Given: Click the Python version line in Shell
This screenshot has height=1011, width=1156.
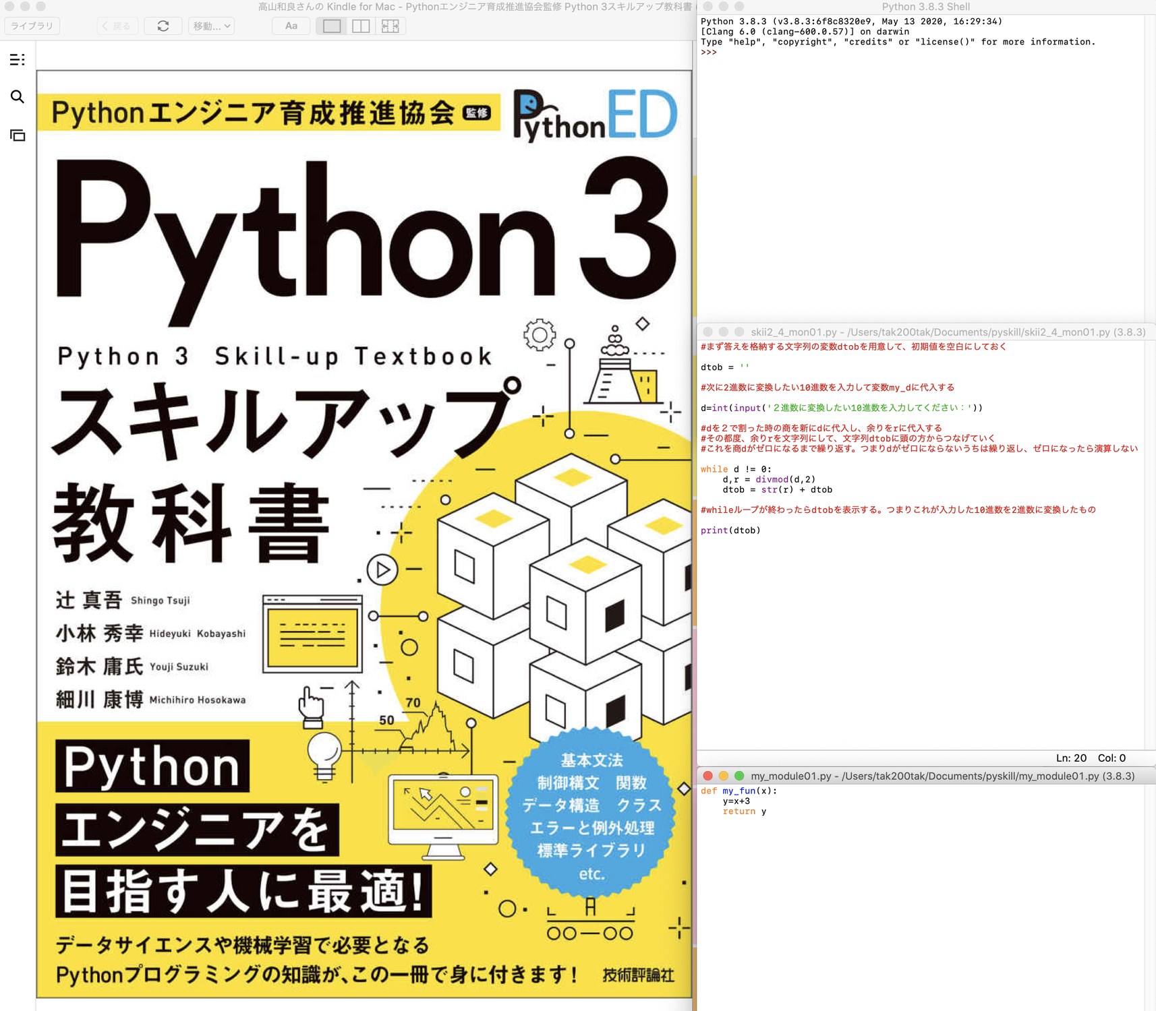Looking at the screenshot, I should [x=851, y=22].
